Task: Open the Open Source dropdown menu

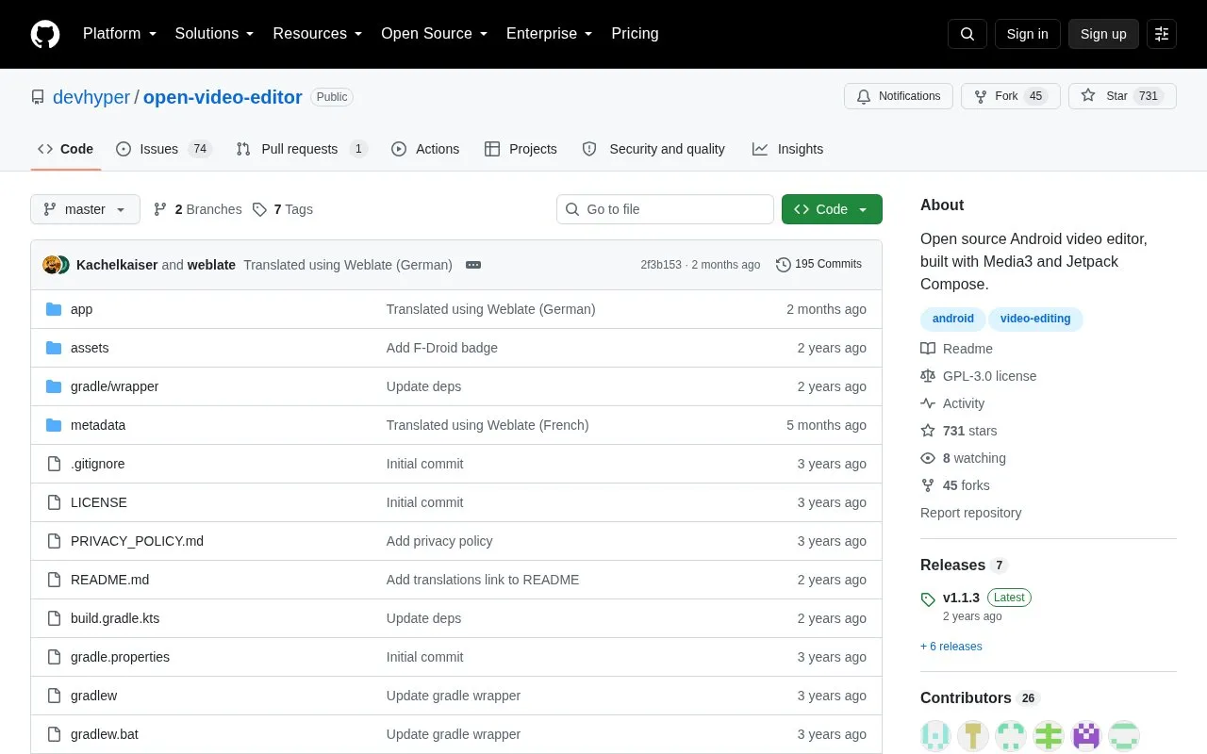Action: (434, 34)
